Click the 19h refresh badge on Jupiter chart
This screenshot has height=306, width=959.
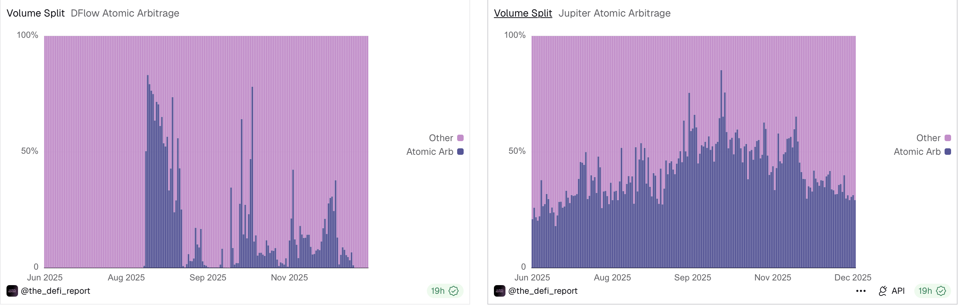[x=925, y=291]
